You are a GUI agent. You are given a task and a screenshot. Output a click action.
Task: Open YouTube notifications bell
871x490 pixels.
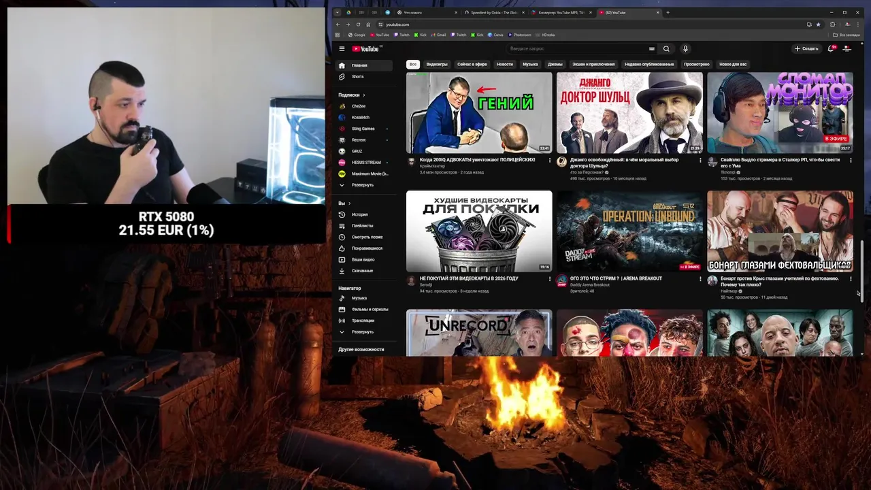point(831,49)
